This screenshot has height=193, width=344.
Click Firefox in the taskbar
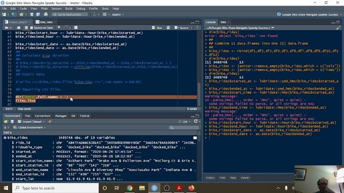[191, 188]
